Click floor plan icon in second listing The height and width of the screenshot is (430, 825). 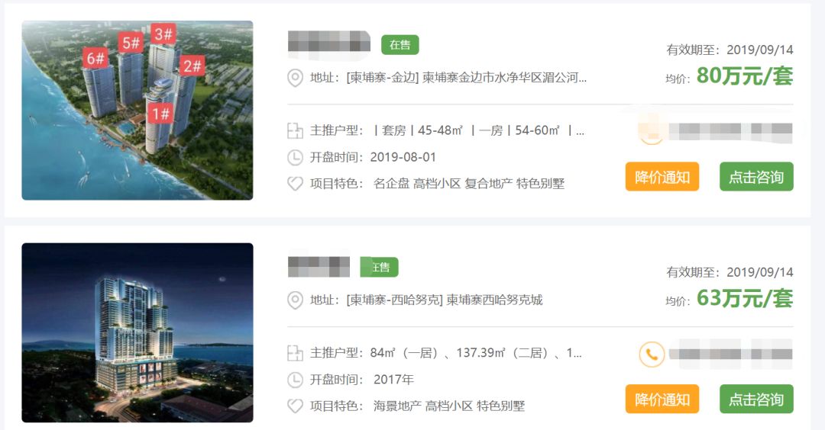click(x=295, y=353)
